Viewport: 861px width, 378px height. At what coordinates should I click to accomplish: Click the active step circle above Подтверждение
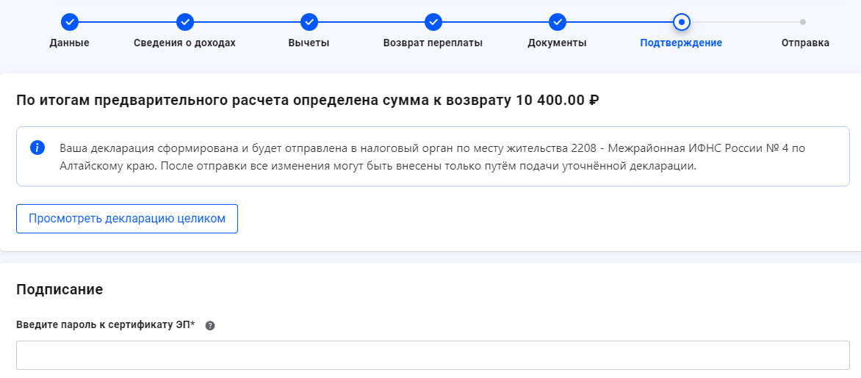[x=681, y=22]
